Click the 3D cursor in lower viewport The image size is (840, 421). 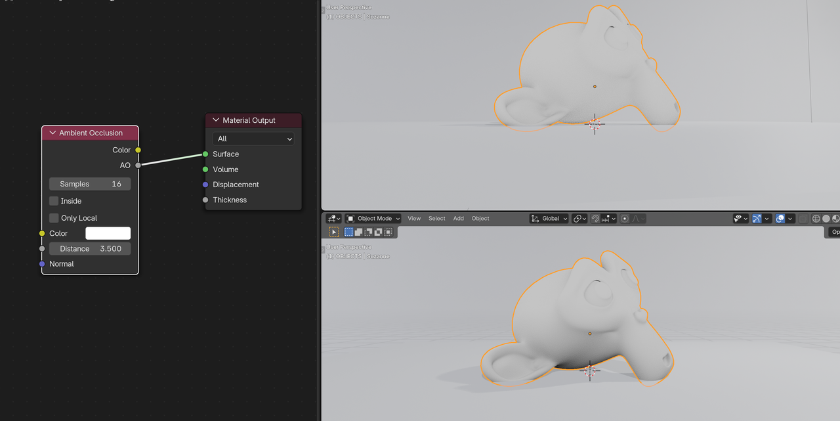pyautogui.click(x=589, y=370)
